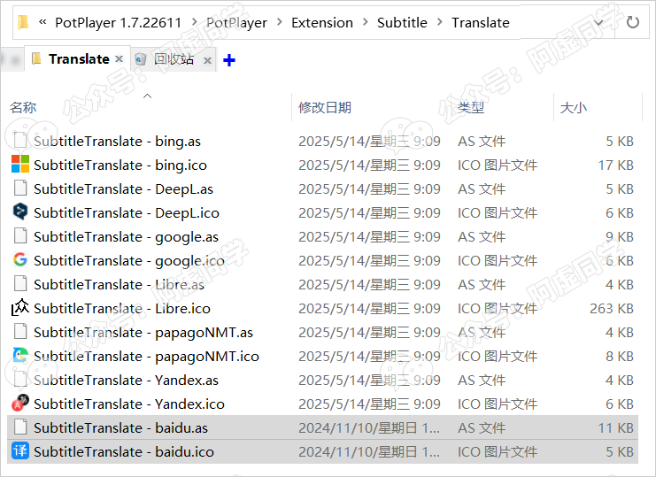This screenshot has width=656, height=477.
Task: Click the google.ico Google logo icon
Action: point(19,260)
